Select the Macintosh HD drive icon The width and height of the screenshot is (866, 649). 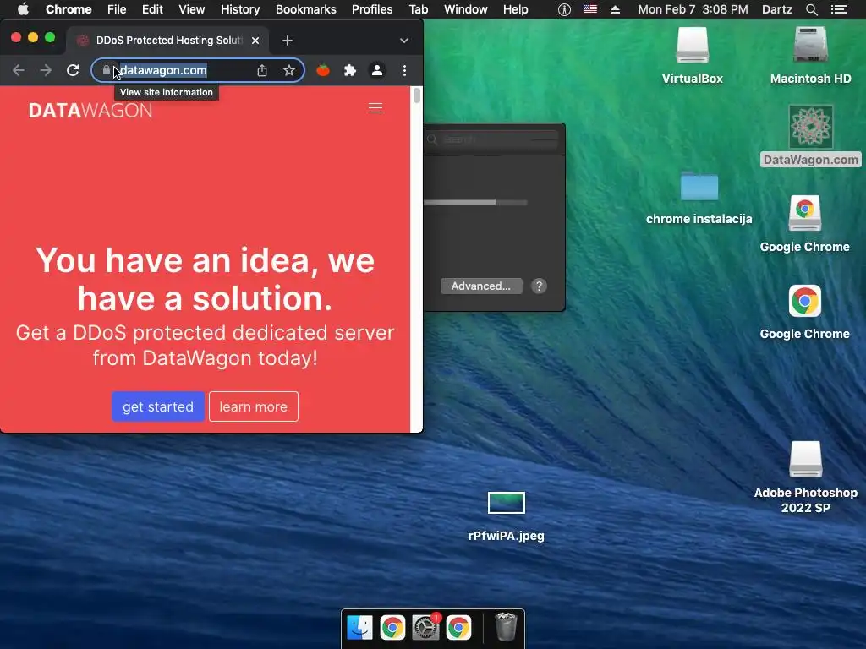pyautogui.click(x=810, y=46)
